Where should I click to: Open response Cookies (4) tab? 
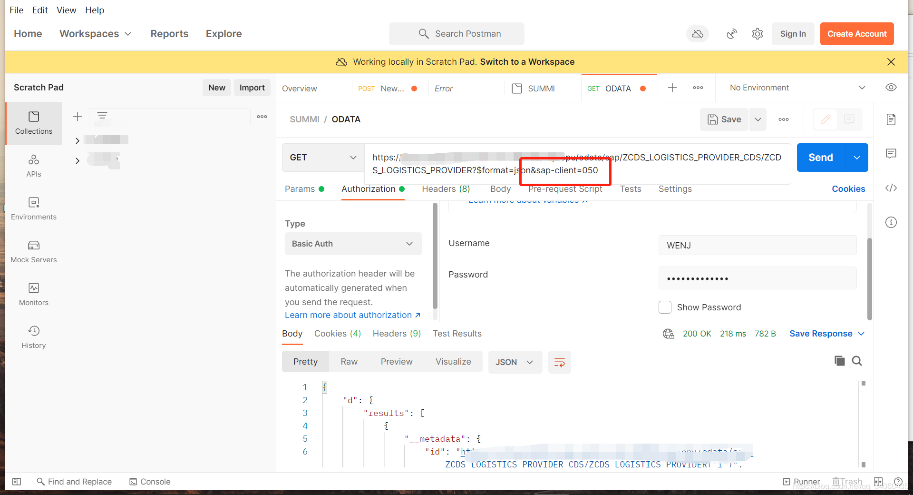coord(338,334)
